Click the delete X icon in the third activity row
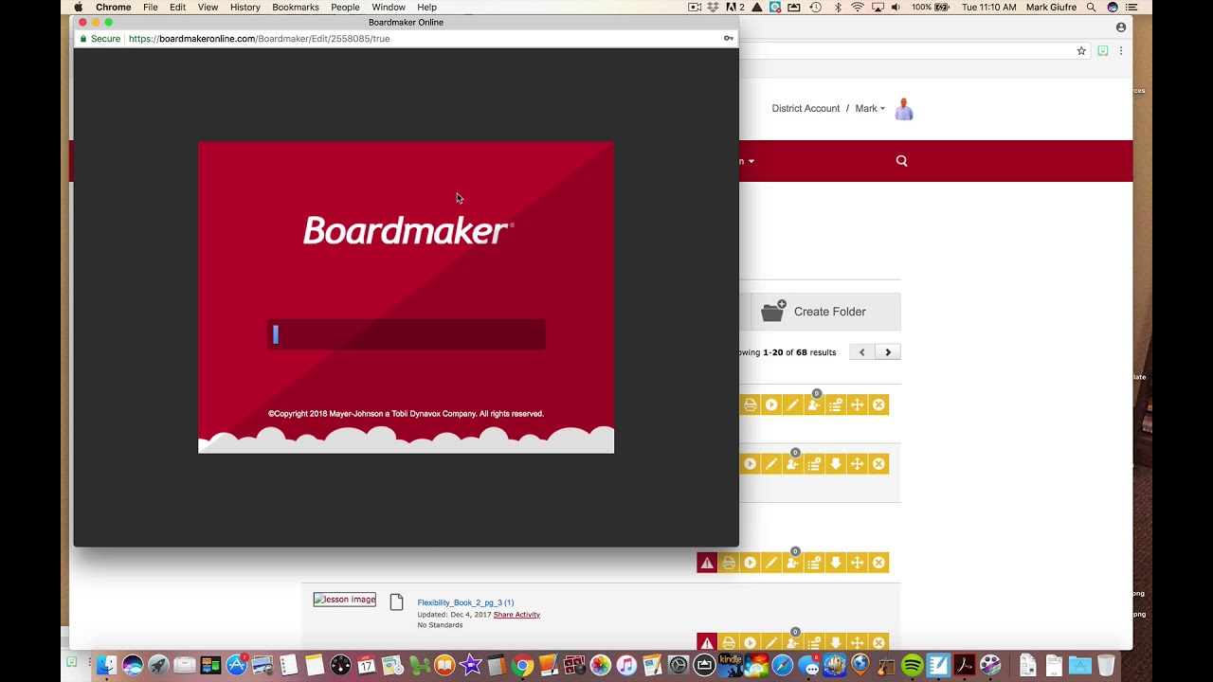 878,563
